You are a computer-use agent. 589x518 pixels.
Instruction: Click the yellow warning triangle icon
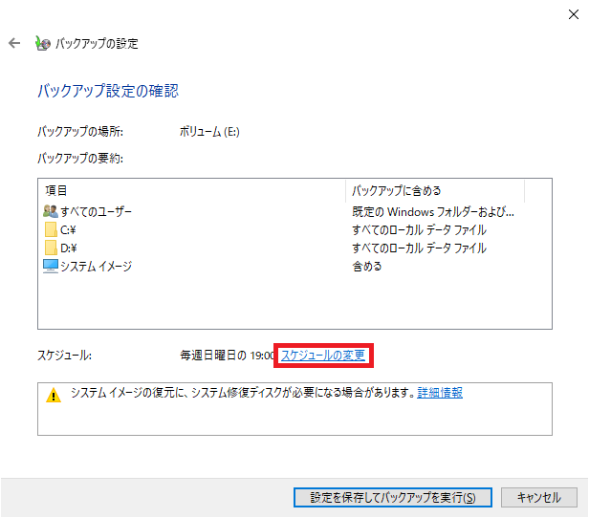54,394
